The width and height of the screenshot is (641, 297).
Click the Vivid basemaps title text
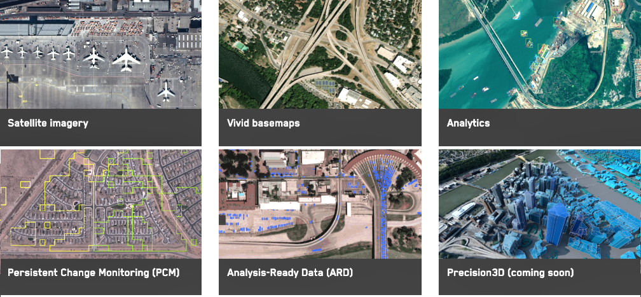[x=263, y=123]
